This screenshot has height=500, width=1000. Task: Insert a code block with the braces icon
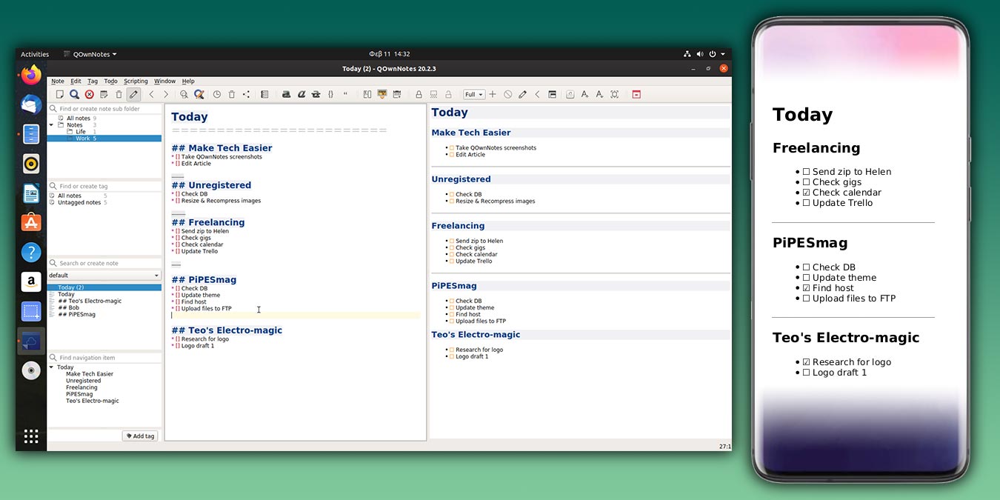coord(330,94)
